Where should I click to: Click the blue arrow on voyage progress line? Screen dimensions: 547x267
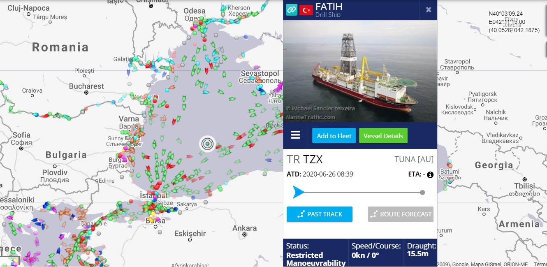pyautogui.click(x=298, y=192)
